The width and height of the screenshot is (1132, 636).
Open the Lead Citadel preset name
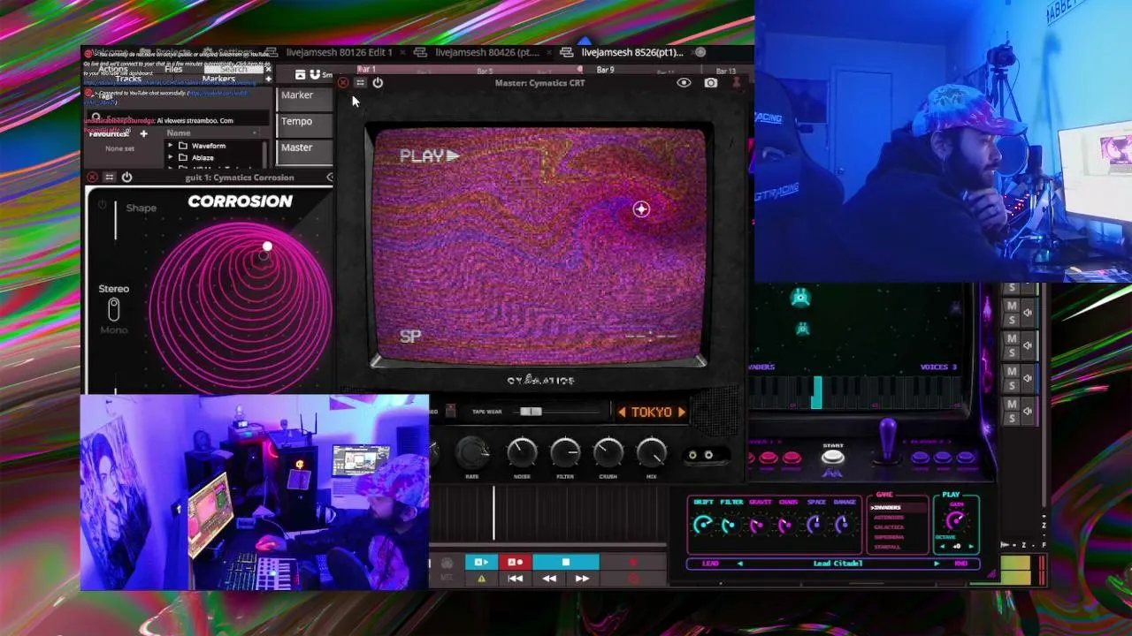click(x=838, y=564)
